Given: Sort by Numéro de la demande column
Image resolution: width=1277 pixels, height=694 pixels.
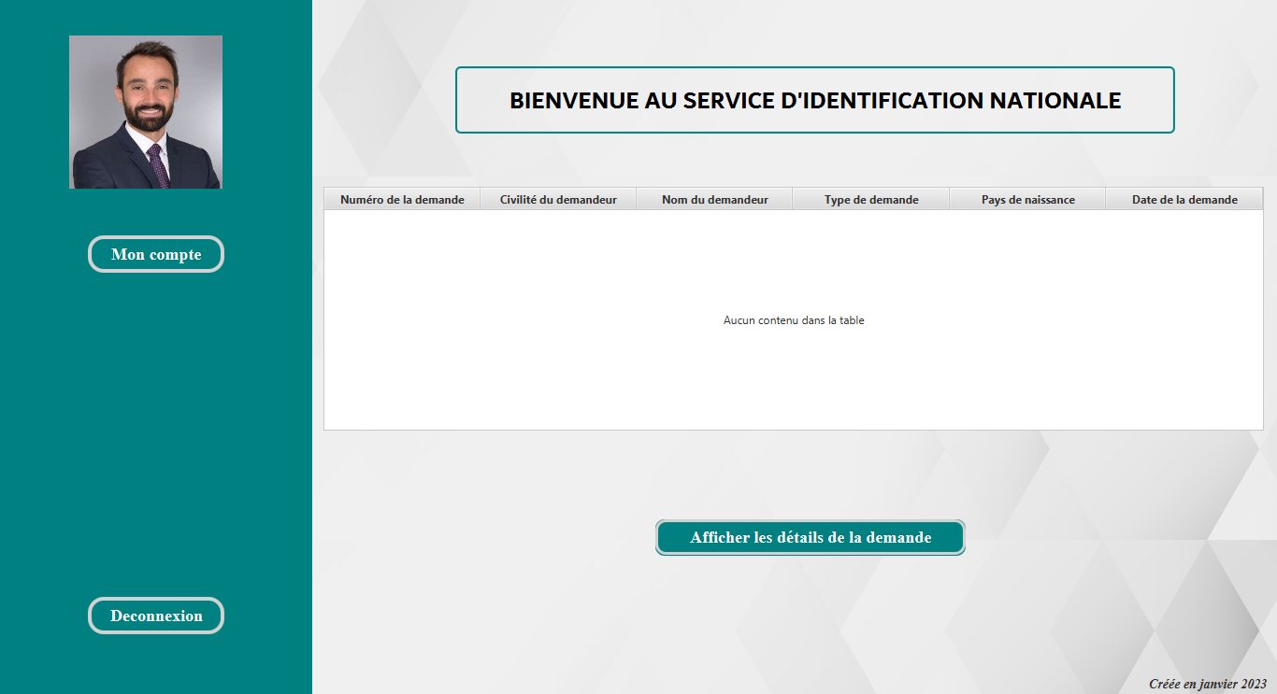Looking at the screenshot, I should pos(401,199).
